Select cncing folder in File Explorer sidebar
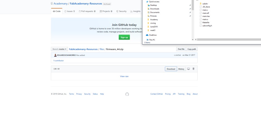 (x=151, y=23)
